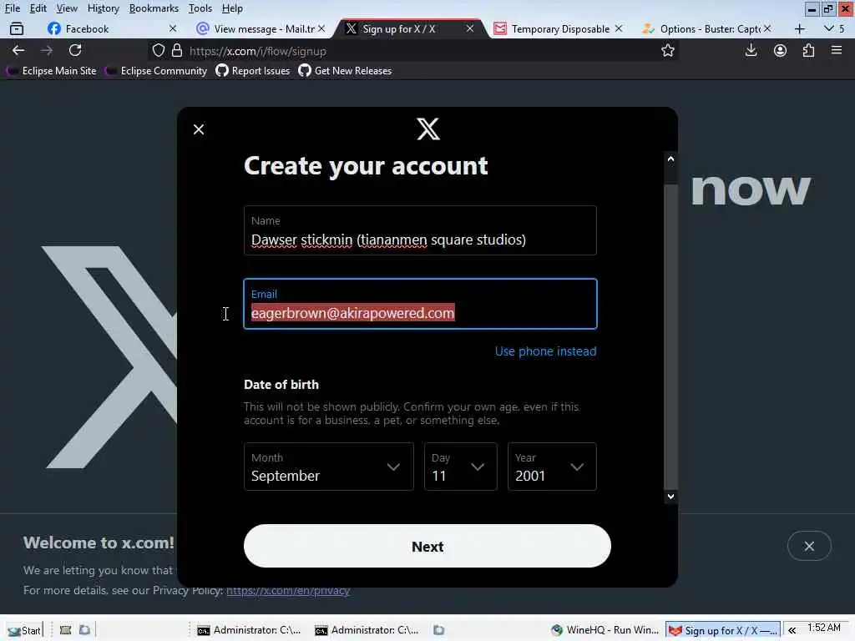Viewport: 855px width, 641px height.
Task: Switch to View message Mail tab
Action: coord(261,29)
